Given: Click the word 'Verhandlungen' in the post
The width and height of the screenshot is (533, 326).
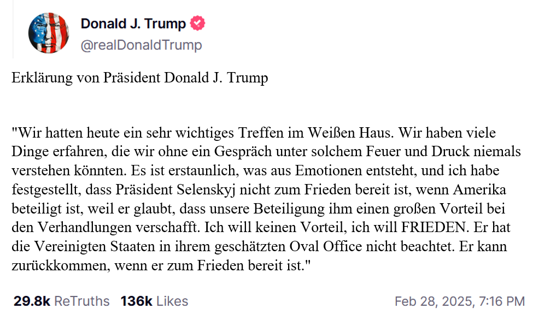Looking at the screenshot, I should pyautogui.click(x=85, y=227).
